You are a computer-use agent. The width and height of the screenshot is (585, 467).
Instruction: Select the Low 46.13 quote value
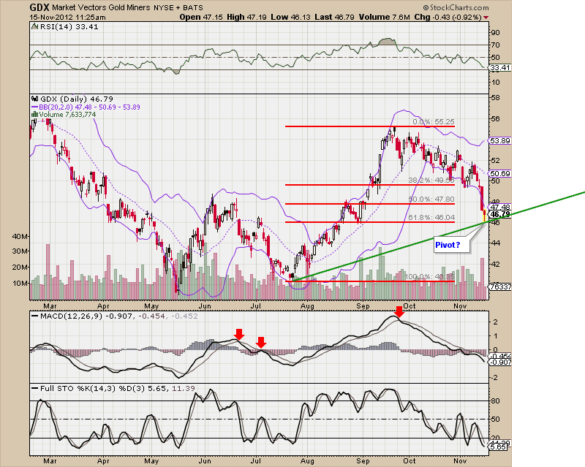(290, 17)
